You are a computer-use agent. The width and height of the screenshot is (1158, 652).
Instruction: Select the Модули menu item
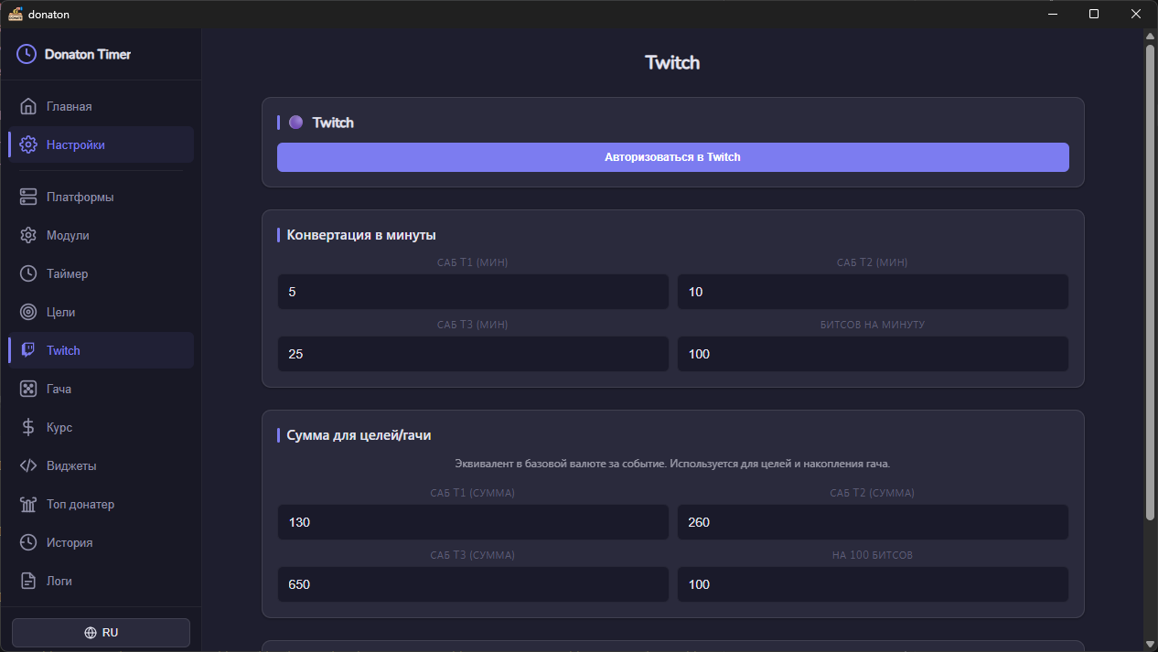click(101, 235)
